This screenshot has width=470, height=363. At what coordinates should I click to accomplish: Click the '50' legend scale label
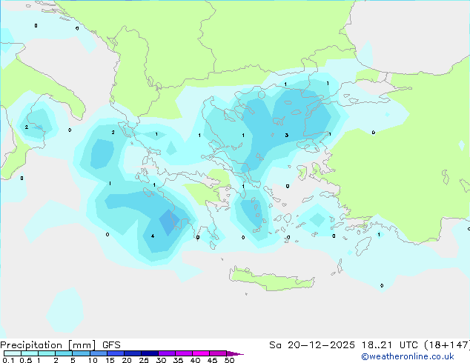pyautogui.click(x=229, y=360)
